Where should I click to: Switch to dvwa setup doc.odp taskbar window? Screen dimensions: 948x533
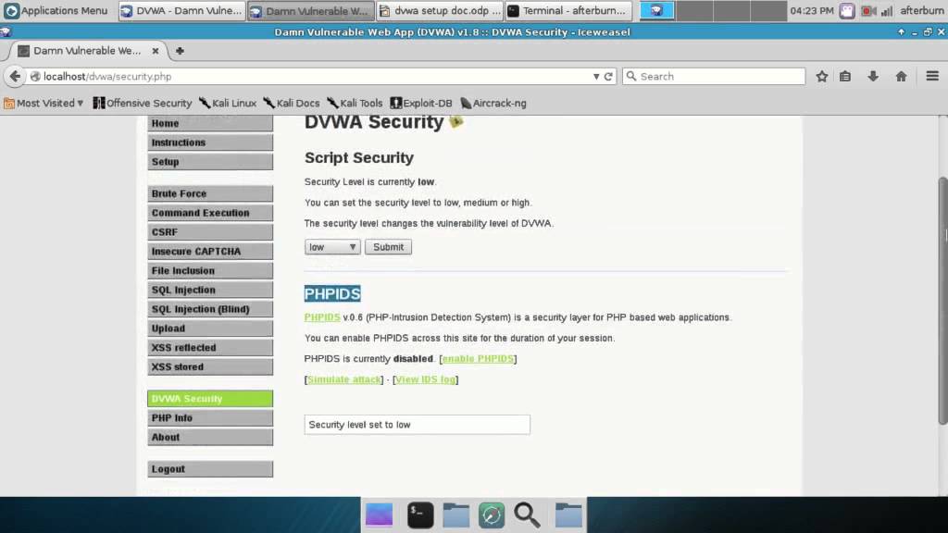[440, 10]
